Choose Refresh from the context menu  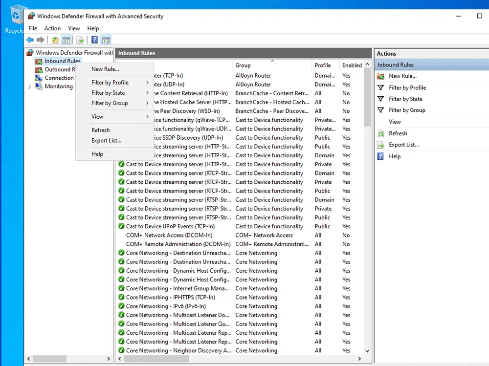(100, 130)
